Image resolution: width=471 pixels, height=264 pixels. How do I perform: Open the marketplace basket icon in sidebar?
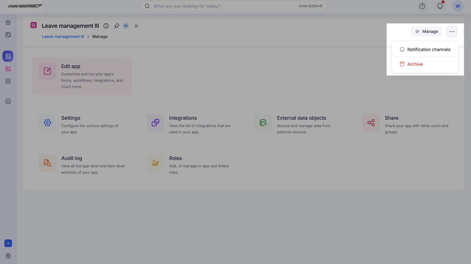[x=8, y=256]
